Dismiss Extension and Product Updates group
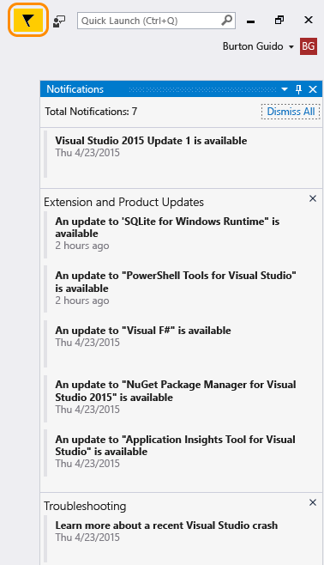Screen dimensions: 324x565 point(313,198)
